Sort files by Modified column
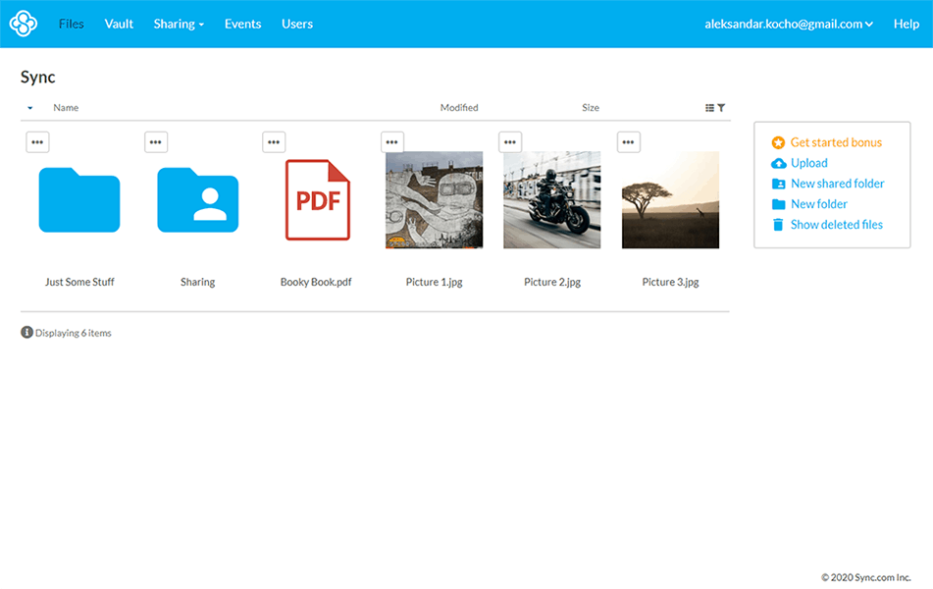 (x=459, y=108)
